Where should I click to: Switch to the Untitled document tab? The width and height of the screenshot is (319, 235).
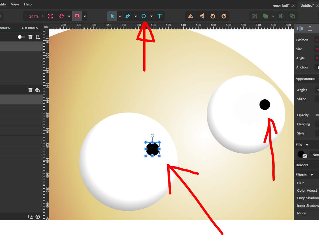tap(307, 5)
